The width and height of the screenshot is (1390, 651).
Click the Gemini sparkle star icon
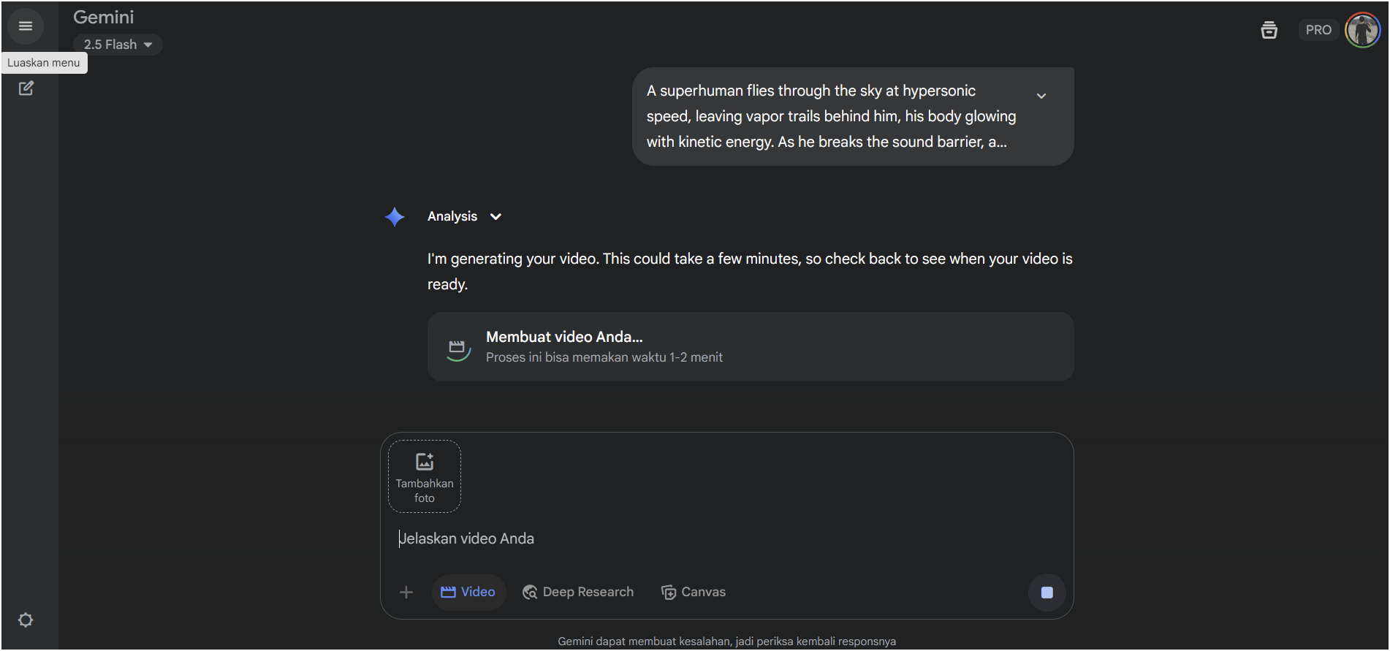(x=395, y=217)
